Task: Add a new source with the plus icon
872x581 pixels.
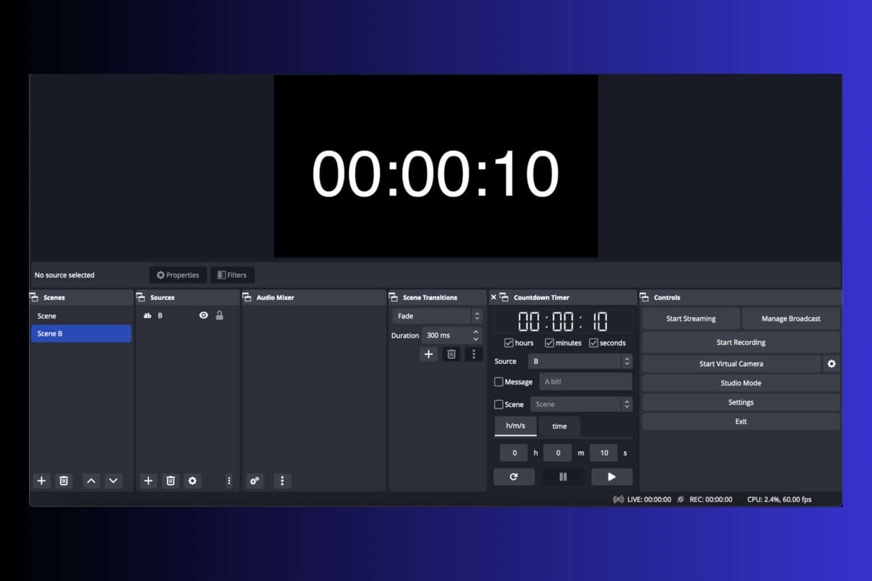Action: [148, 481]
